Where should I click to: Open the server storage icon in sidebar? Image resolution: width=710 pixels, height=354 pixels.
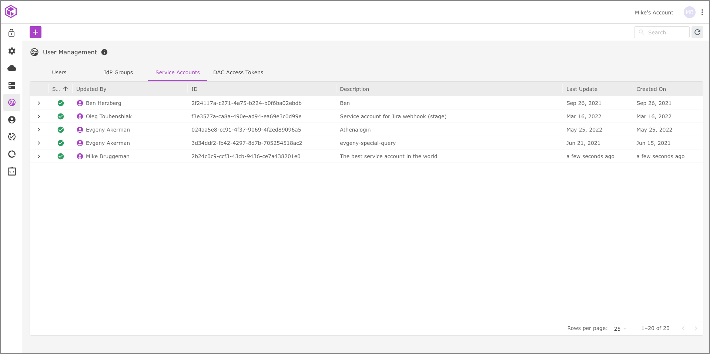pyautogui.click(x=12, y=85)
